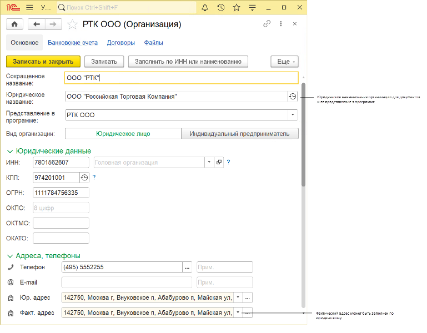Click the E-mail address field
427x333 pixels.
(x=127, y=282)
